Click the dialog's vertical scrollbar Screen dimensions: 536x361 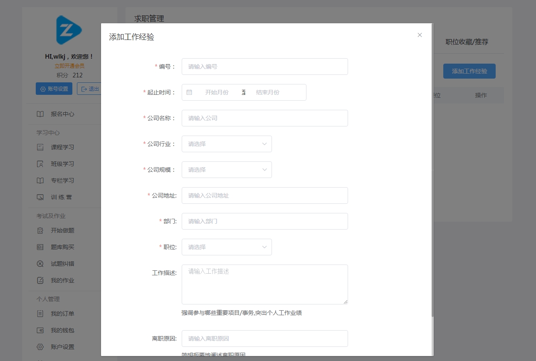tap(432, 171)
